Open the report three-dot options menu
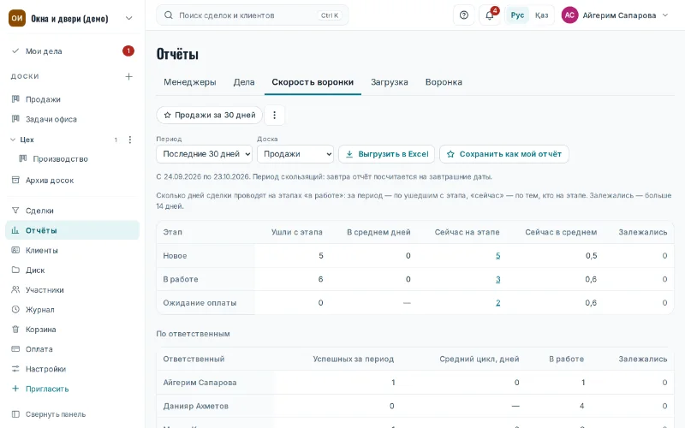 (274, 116)
